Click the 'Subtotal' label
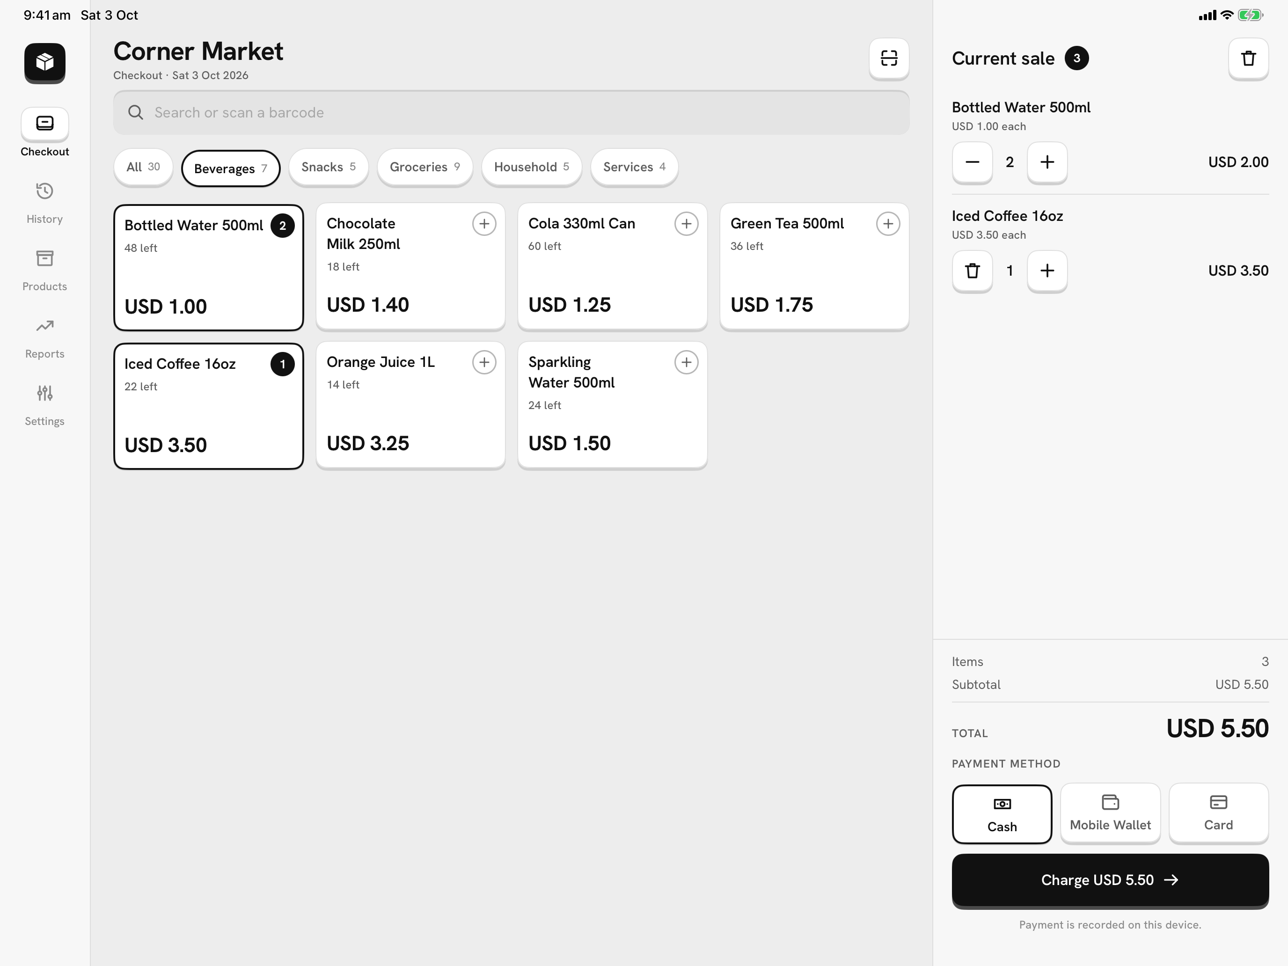Screen dimensions: 1288x966 [976, 685]
